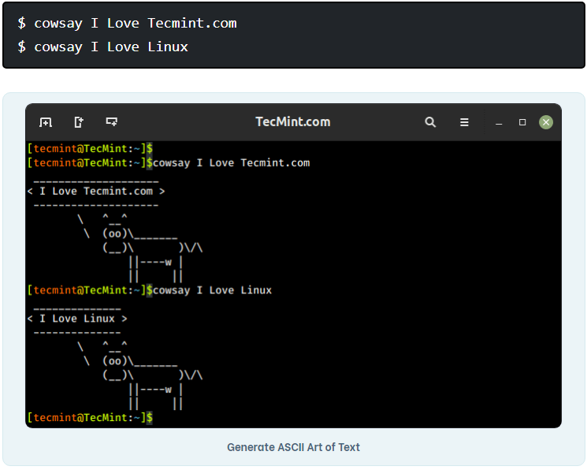Maximize the TecMint.com terminal window

522,122
